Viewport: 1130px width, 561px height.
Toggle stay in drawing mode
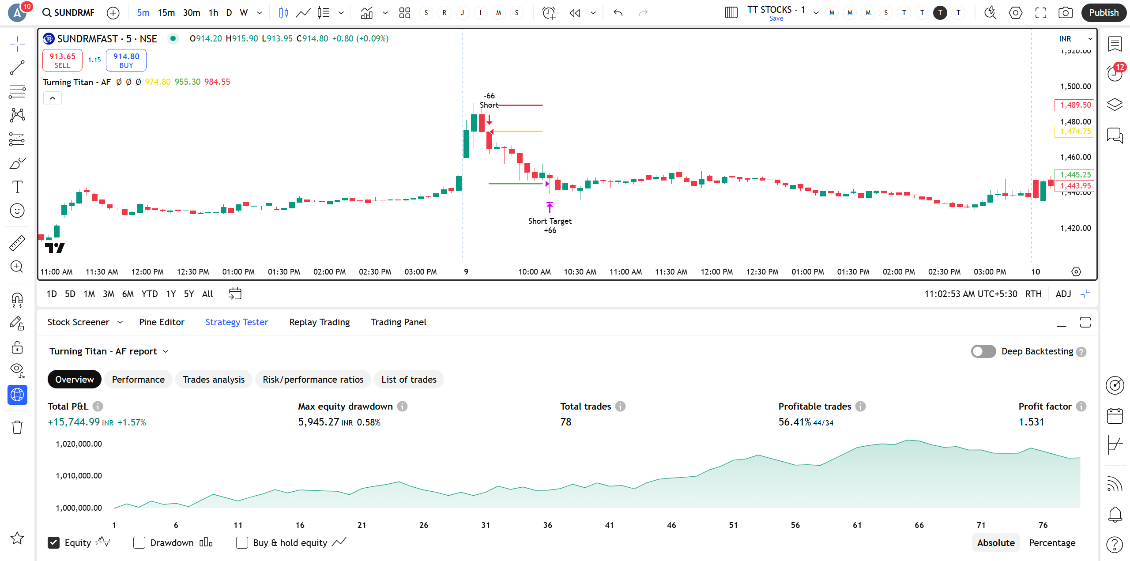point(17,324)
